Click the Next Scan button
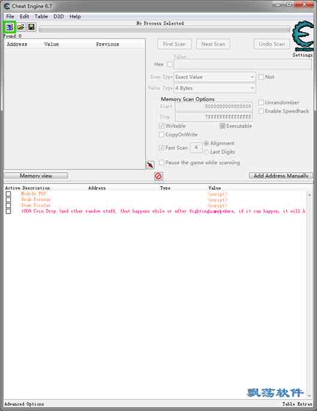This screenshot has width=317, height=411. click(x=213, y=44)
